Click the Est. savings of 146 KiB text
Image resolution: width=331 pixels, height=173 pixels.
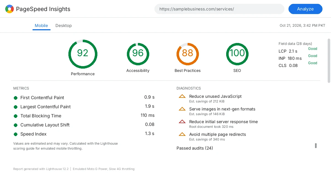coord(207,114)
